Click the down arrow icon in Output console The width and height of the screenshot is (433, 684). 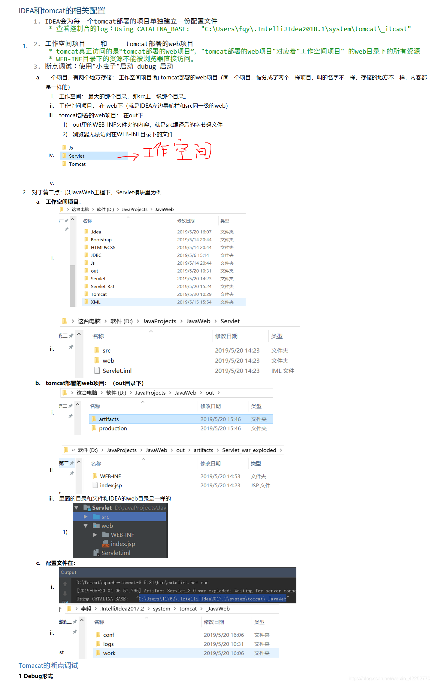pos(65,593)
